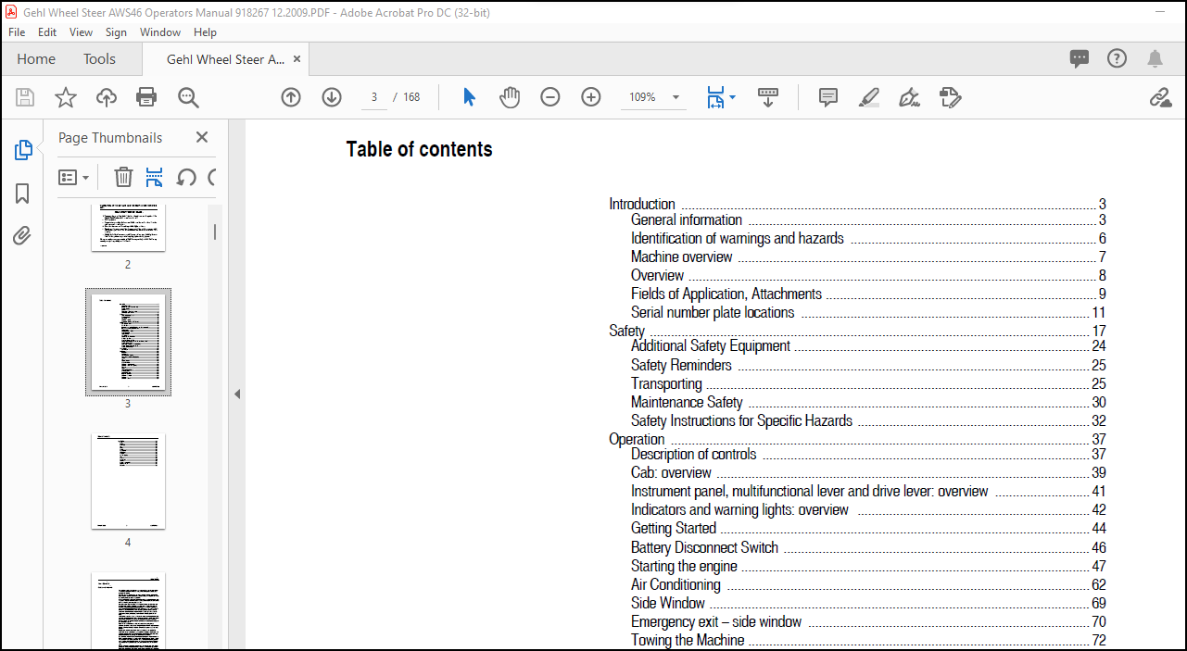Show the Page Thumbnails pane icon
Image resolution: width=1187 pixels, height=651 pixels.
click(23, 150)
